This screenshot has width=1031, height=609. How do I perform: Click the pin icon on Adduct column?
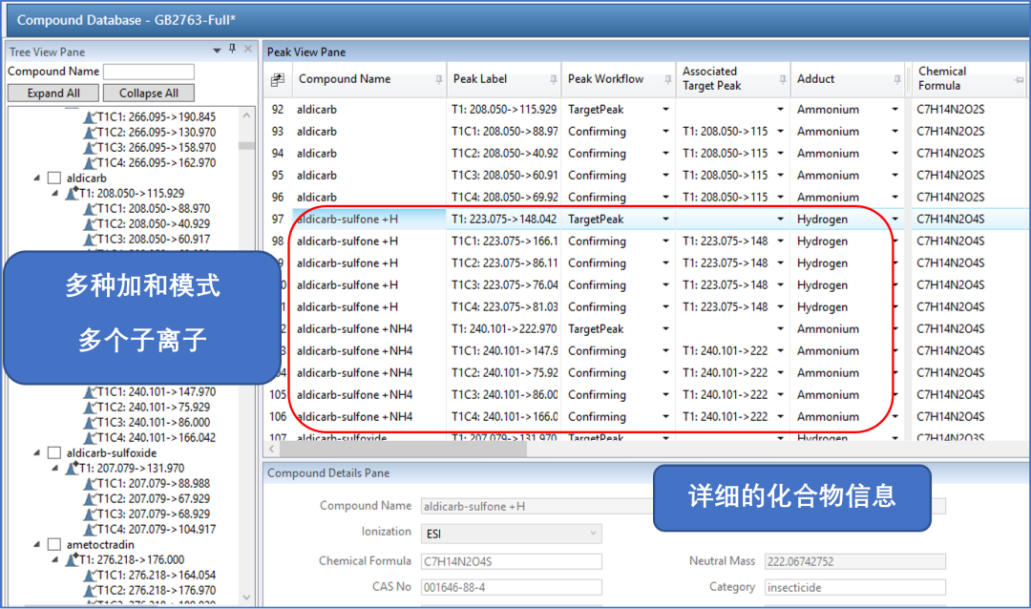point(895,79)
